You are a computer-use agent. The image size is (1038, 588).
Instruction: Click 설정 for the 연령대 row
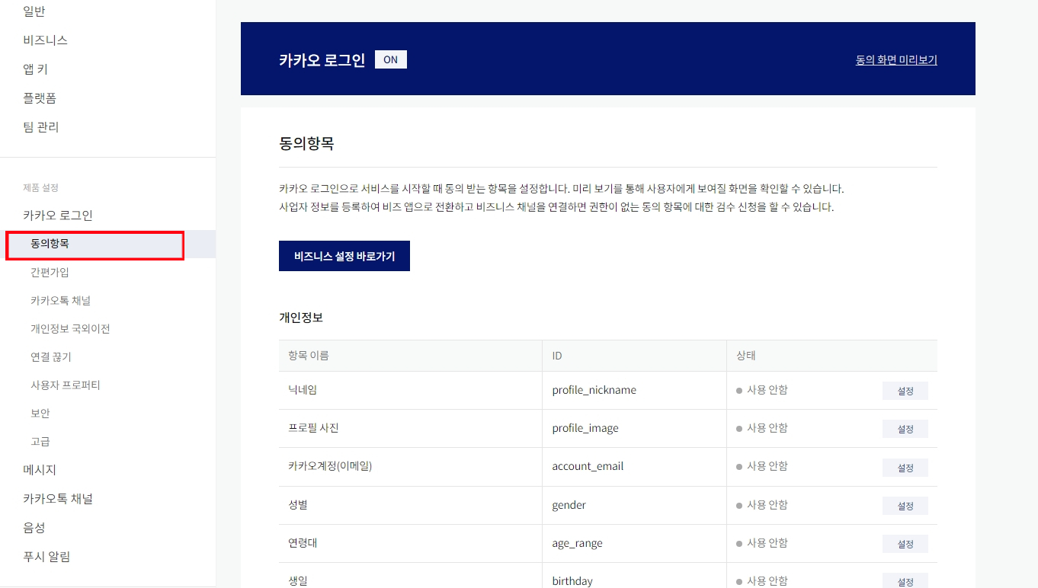(905, 544)
